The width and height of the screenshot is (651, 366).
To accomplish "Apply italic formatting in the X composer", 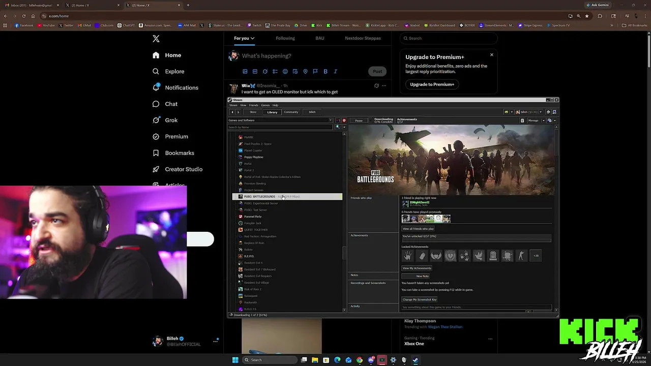I will [x=336, y=72].
